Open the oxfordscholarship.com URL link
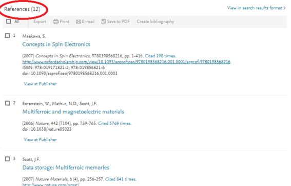291x186 pixels. click(x=126, y=62)
